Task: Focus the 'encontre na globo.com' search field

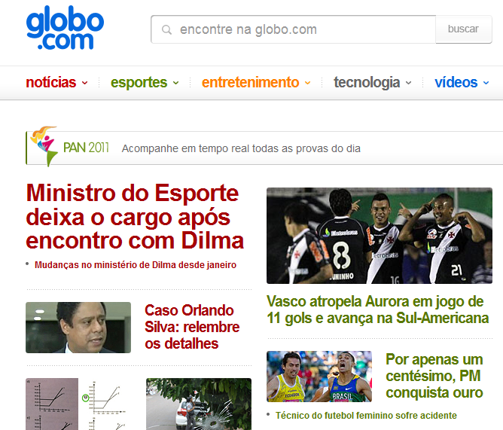Action: coord(293,29)
